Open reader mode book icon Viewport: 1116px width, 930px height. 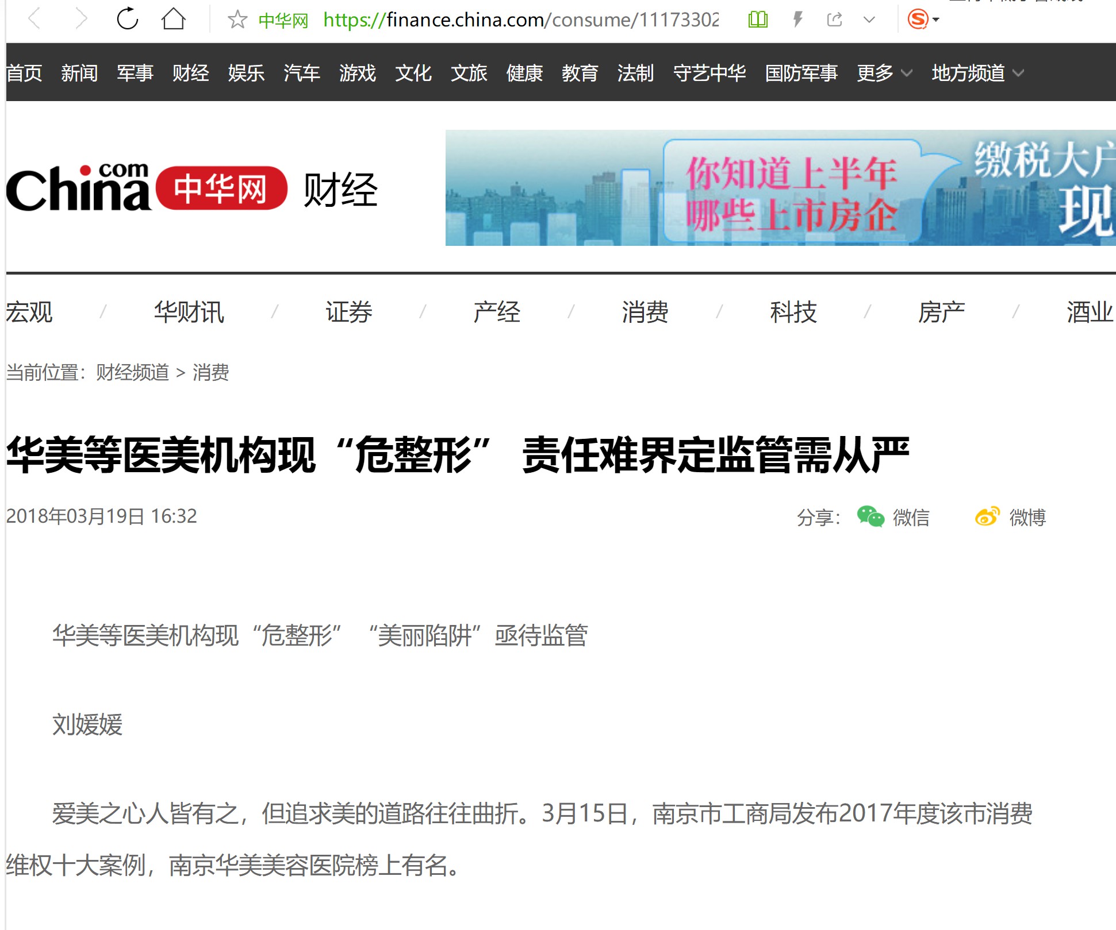[x=758, y=20]
